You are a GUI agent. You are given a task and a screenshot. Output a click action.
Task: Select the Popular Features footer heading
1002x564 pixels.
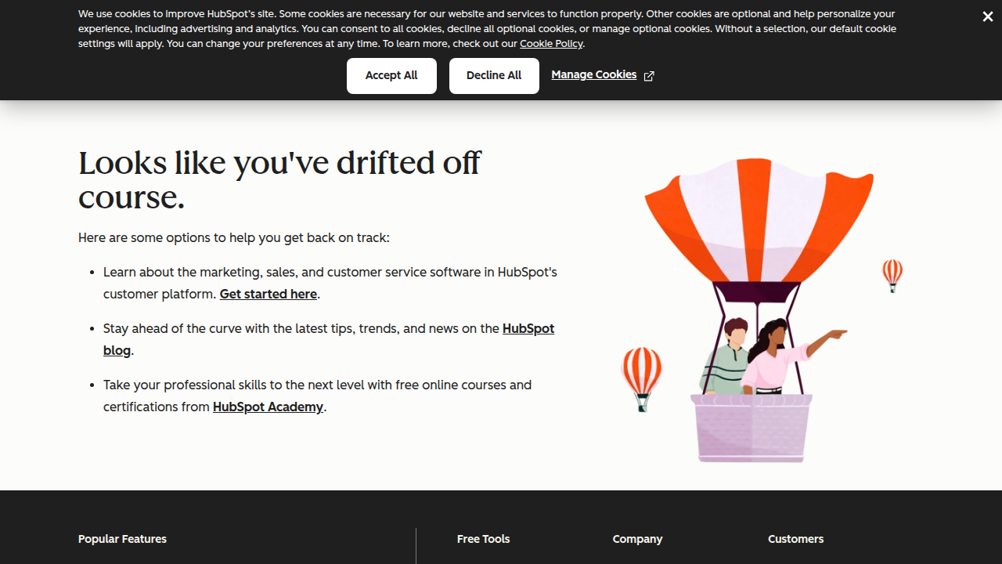(122, 539)
